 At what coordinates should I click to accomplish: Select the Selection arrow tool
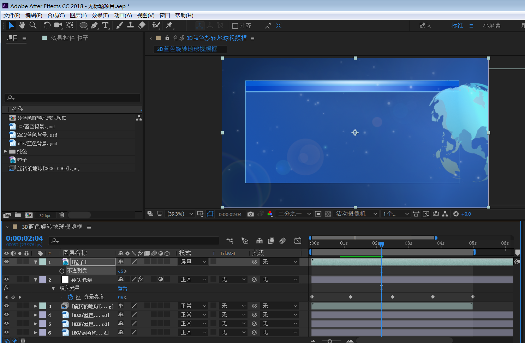tap(11, 25)
